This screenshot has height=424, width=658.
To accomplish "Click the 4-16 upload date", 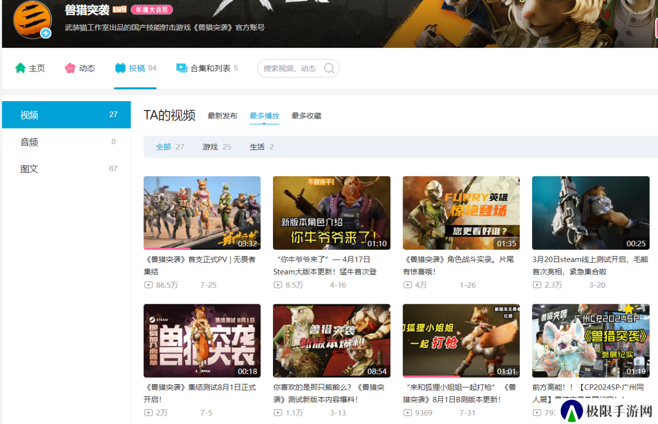I will (x=338, y=285).
